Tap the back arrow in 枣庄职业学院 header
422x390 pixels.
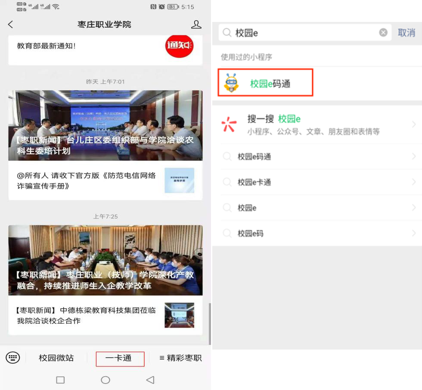(10, 25)
